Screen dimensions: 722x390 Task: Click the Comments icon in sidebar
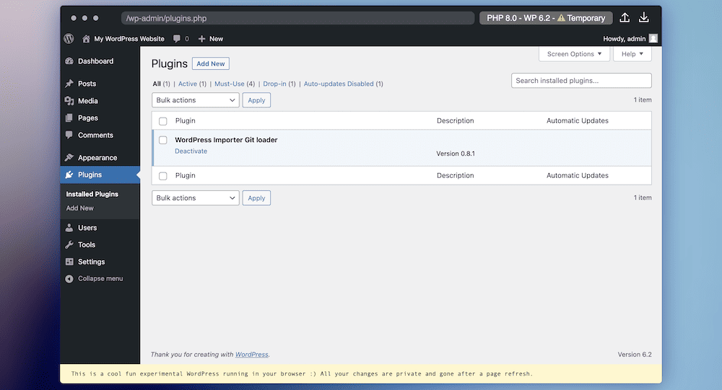coord(69,135)
